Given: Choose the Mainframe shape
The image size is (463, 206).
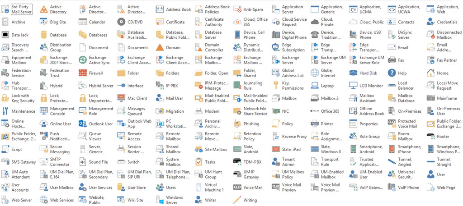Looking at the screenshot, I should 431,98.
